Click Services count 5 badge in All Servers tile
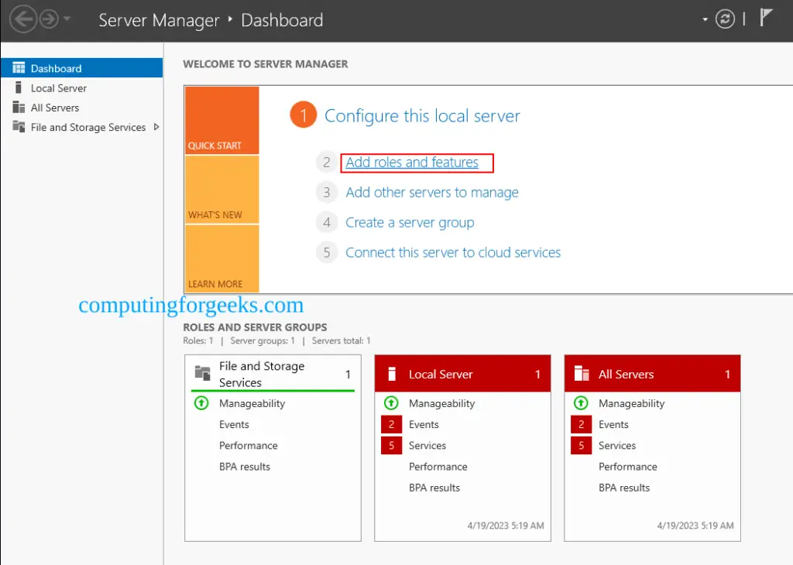 coord(581,445)
